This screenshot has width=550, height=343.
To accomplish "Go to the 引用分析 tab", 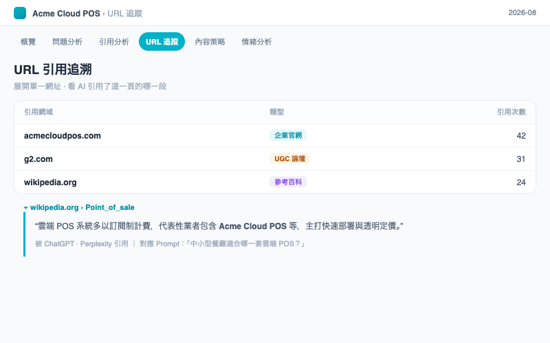I will coord(114,42).
